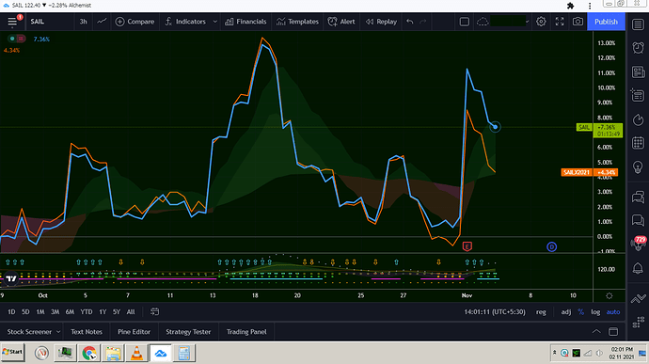
Task: Start bar Replay mode
Action: 381,22
